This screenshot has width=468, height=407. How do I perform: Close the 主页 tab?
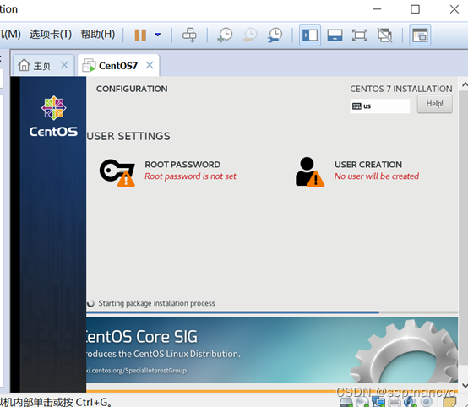click(x=64, y=65)
